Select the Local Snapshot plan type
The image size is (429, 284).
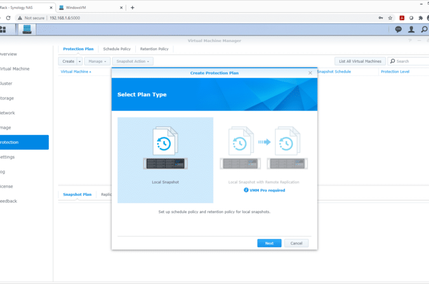pos(165,160)
